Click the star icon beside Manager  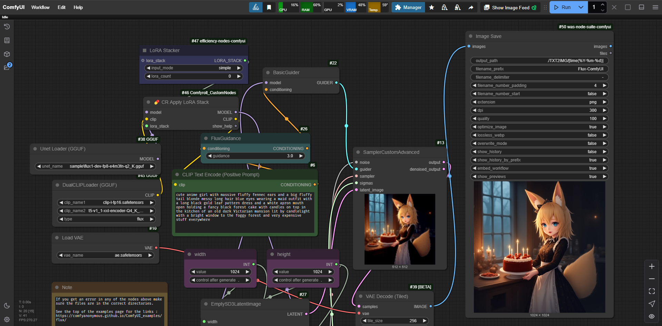(432, 7)
